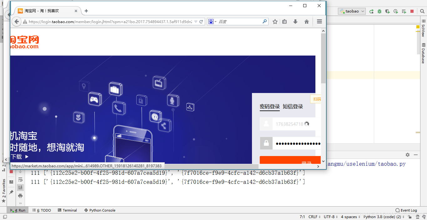The image size is (427, 220).
Task: Toggle soft-wrap in the Run console
Action: 20,179
